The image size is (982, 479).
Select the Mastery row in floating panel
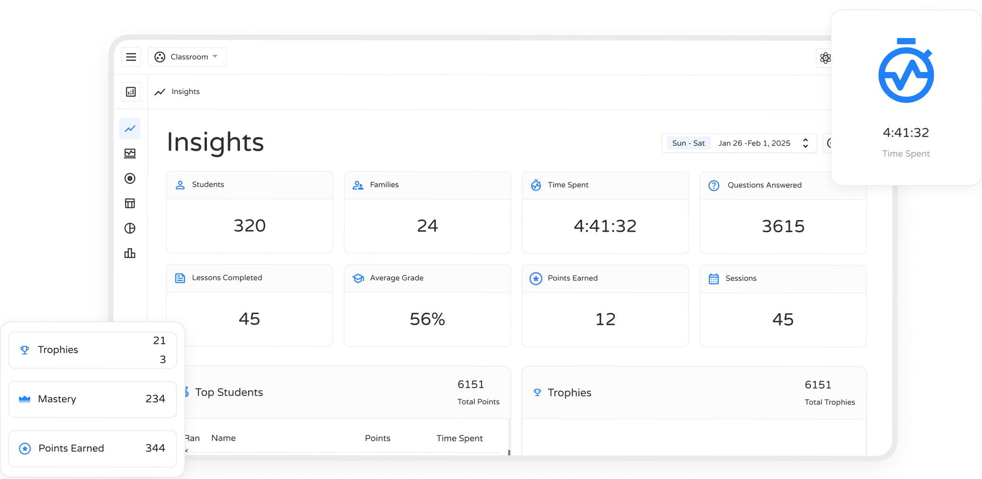[x=93, y=399]
